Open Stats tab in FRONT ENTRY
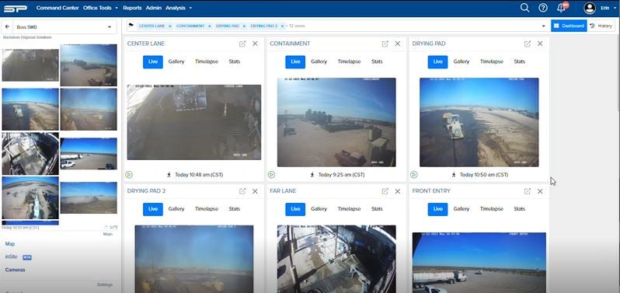 pos(520,209)
